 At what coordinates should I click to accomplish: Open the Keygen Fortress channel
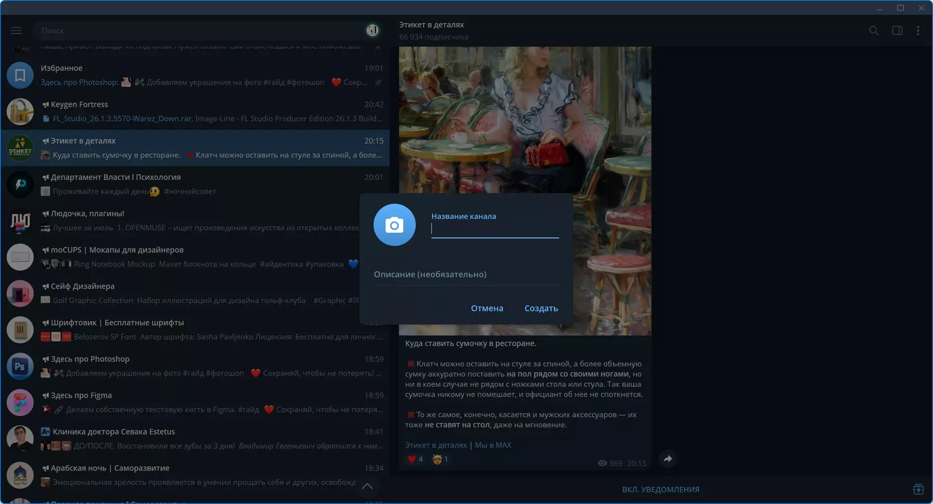(195, 112)
